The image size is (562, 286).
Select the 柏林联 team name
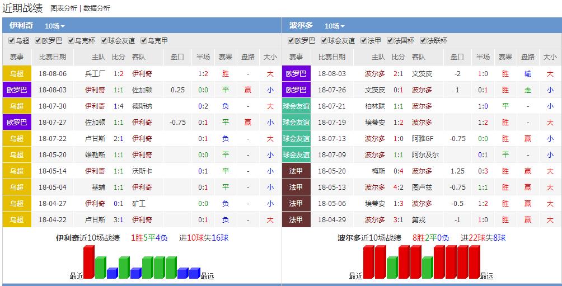tap(375, 106)
